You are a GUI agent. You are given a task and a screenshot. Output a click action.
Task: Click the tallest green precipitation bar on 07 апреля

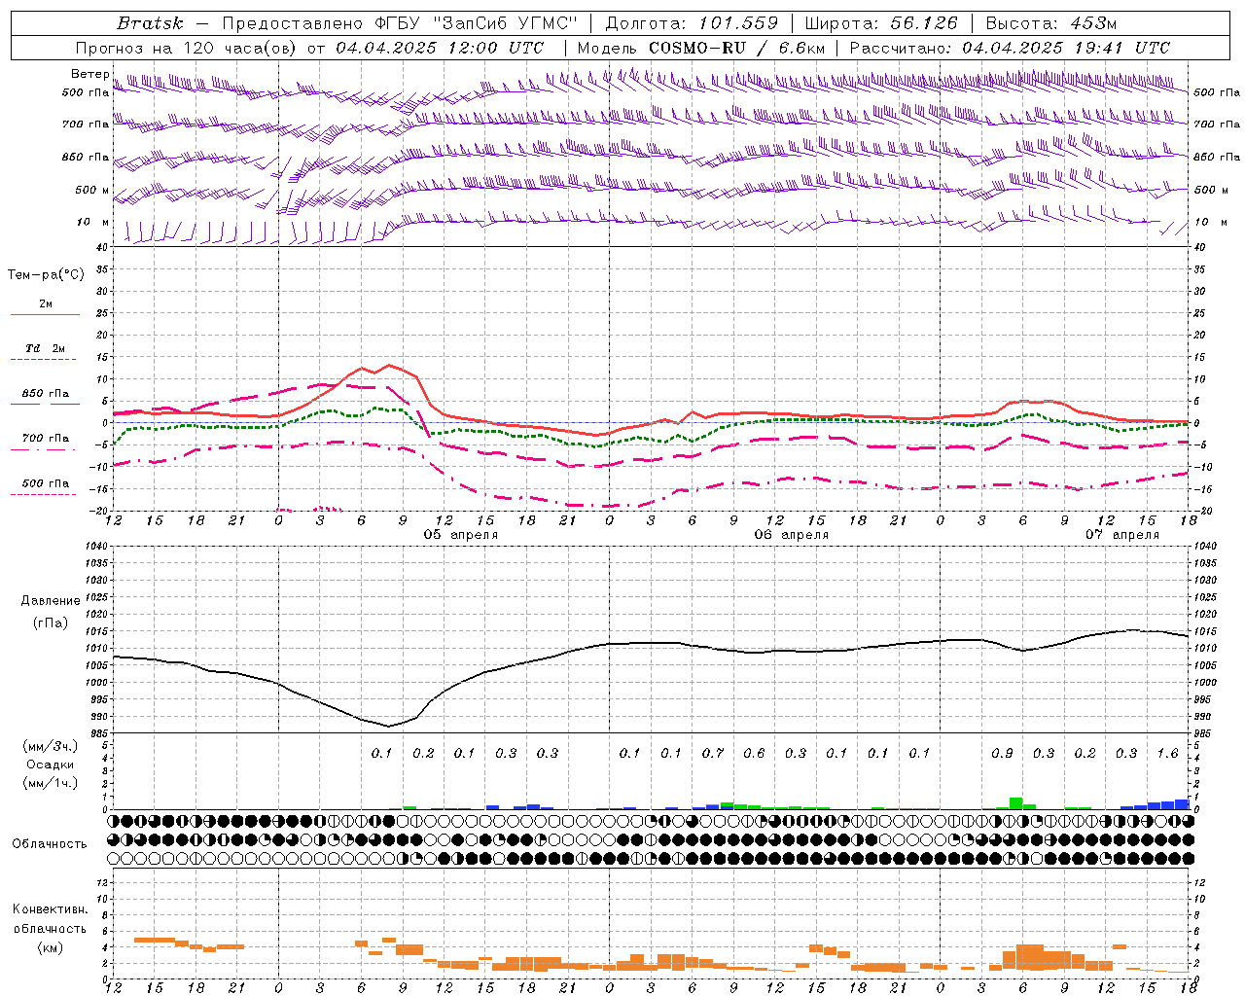click(x=1015, y=803)
